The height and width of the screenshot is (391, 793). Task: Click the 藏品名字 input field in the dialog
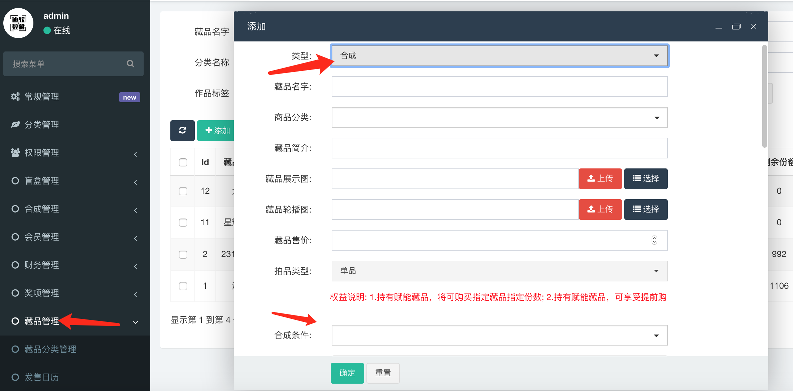tap(499, 87)
